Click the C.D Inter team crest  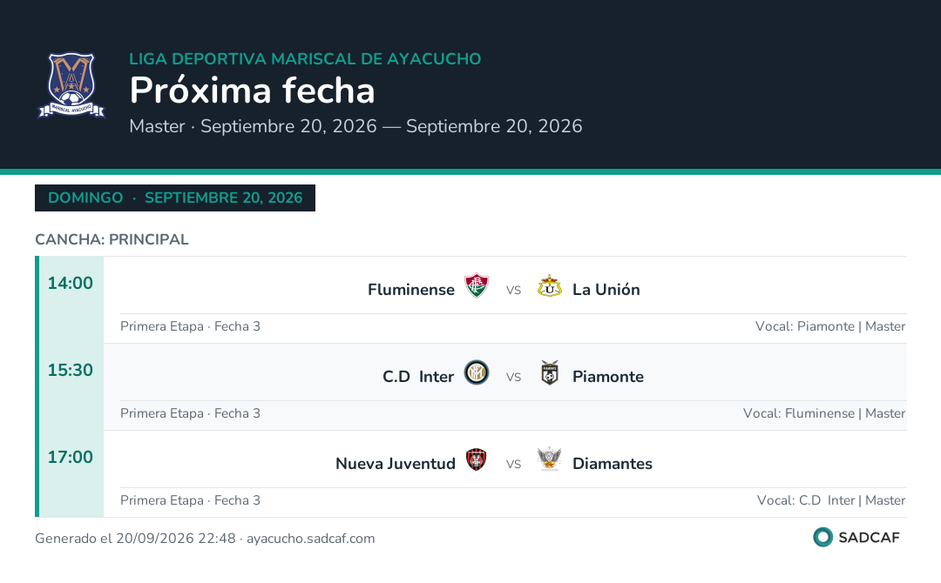point(477,372)
